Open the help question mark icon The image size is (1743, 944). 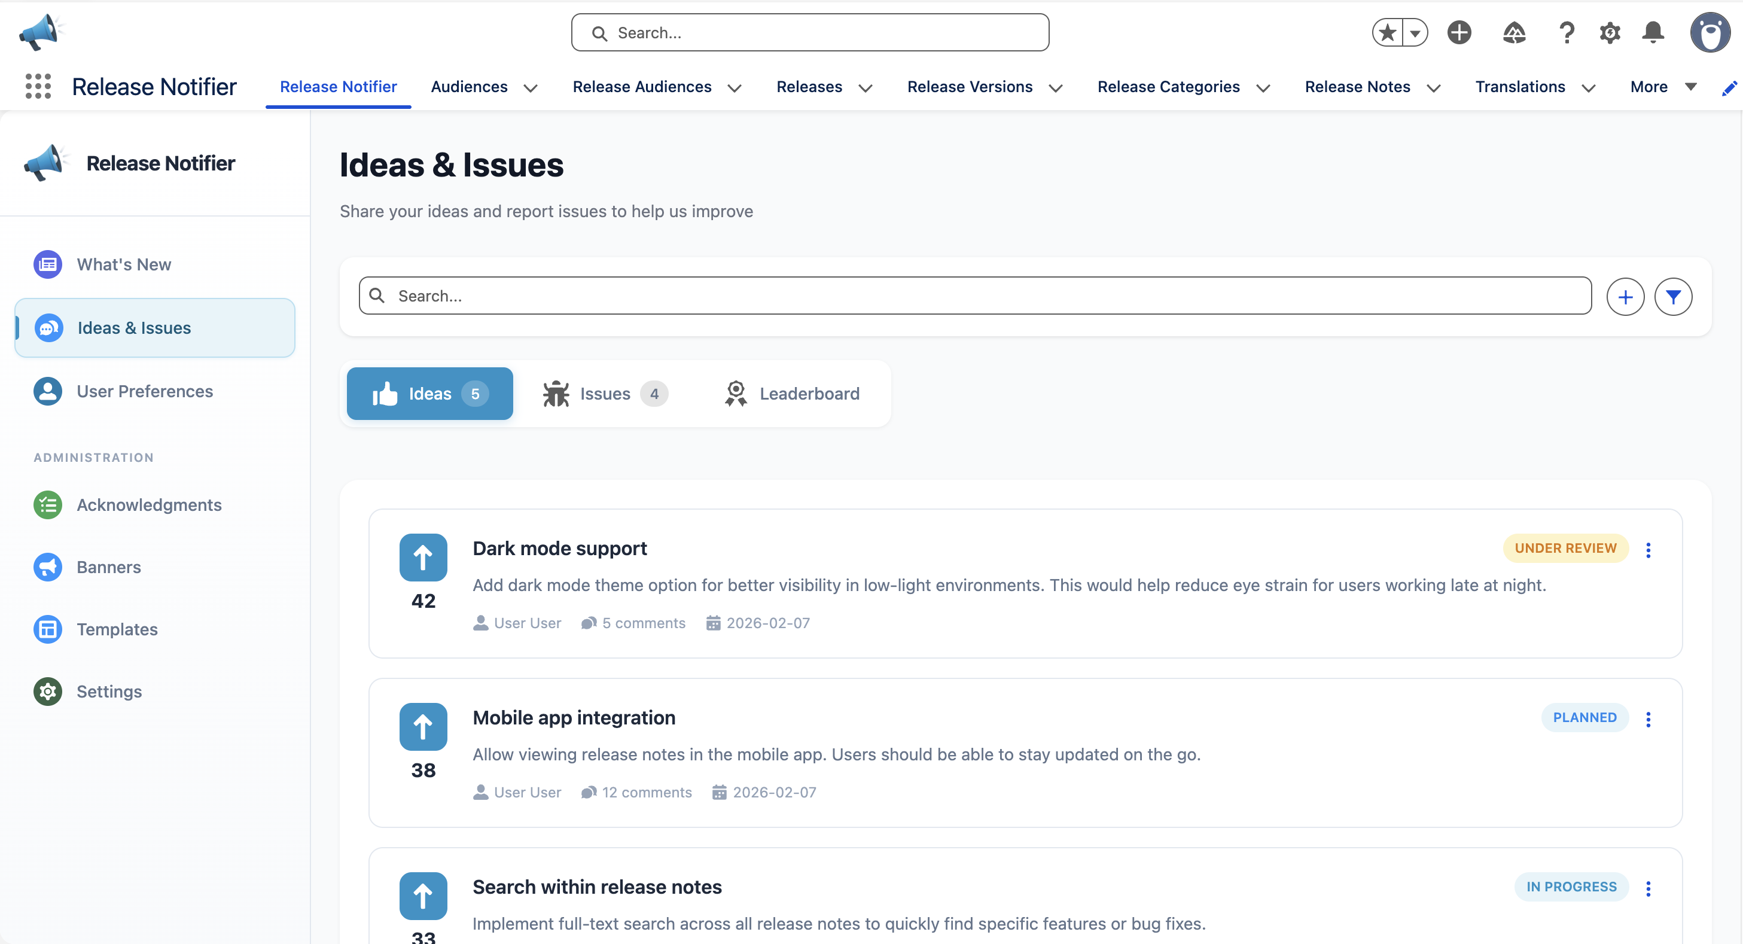(1567, 32)
